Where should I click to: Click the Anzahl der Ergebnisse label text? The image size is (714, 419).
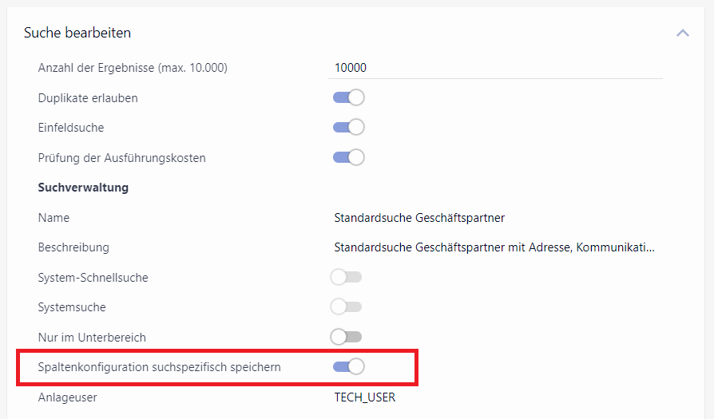[133, 68]
